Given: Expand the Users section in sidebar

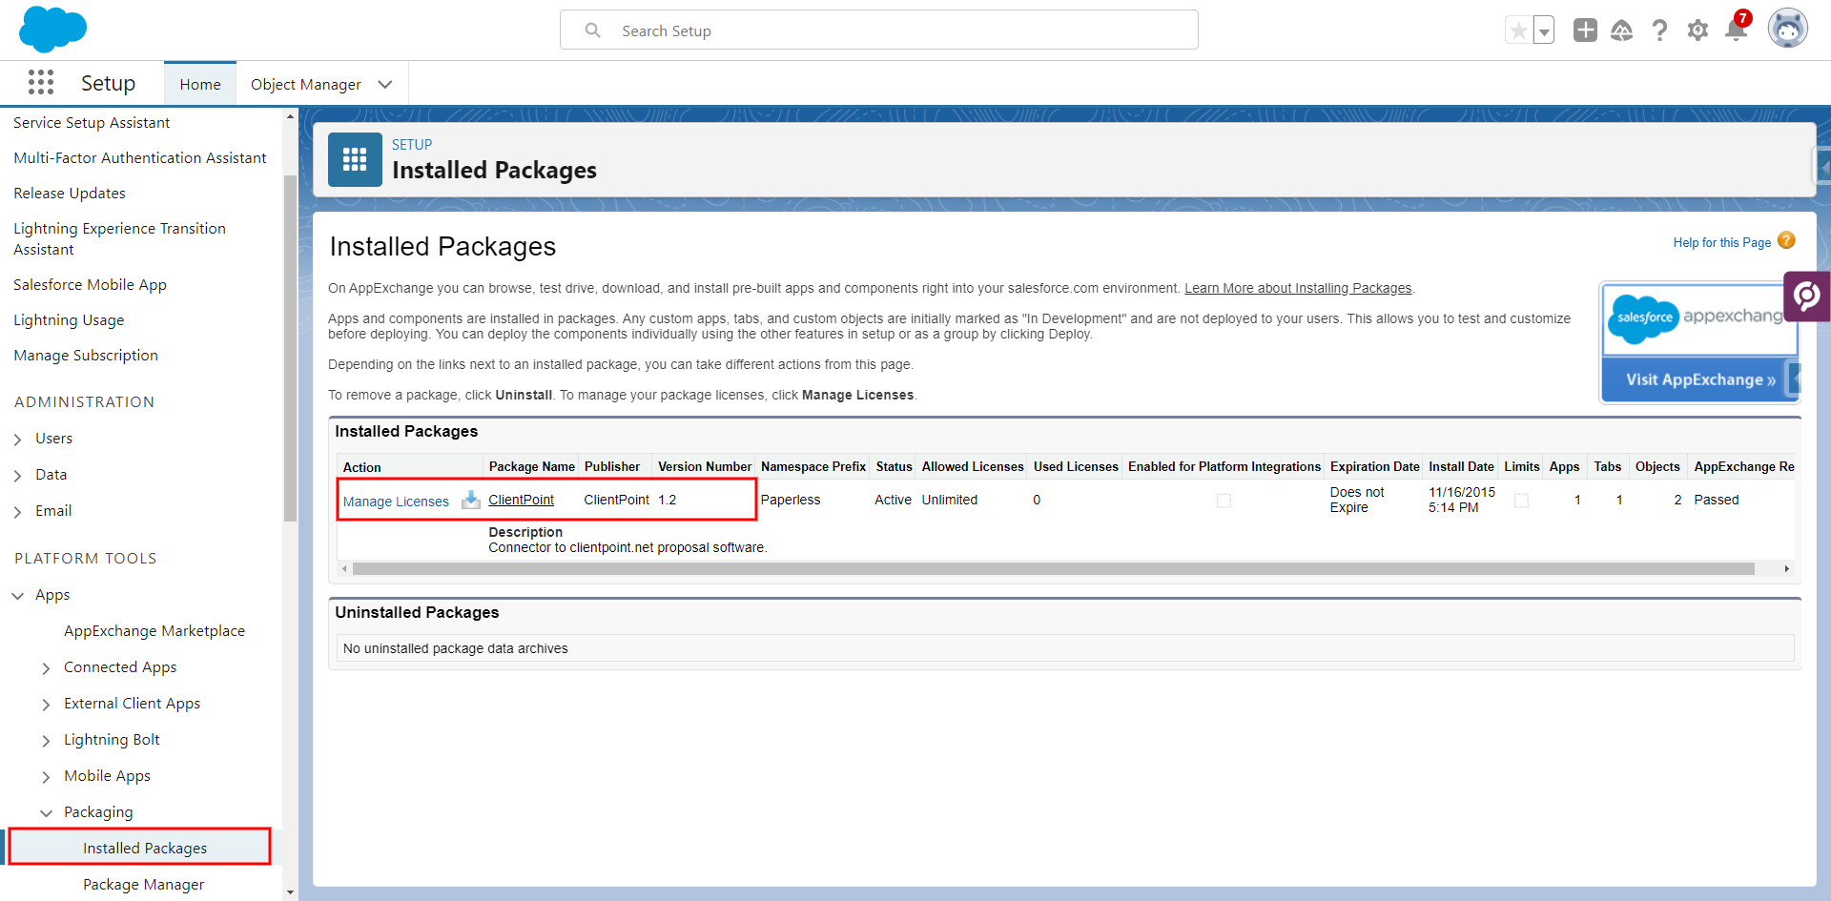Looking at the screenshot, I should tap(18, 439).
